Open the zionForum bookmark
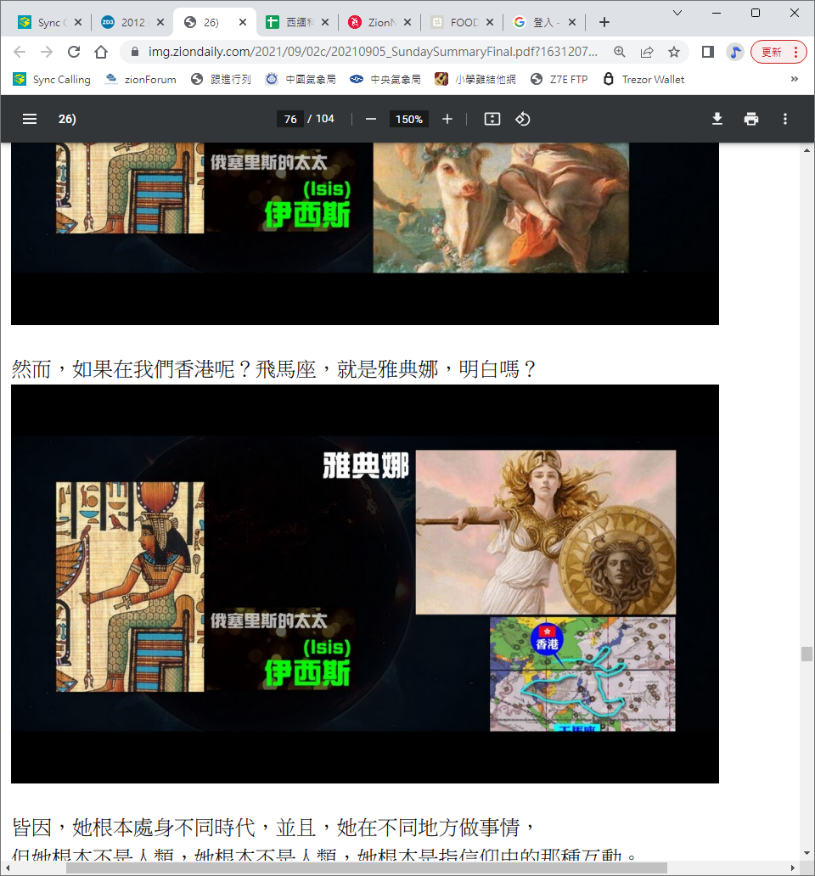 click(141, 79)
